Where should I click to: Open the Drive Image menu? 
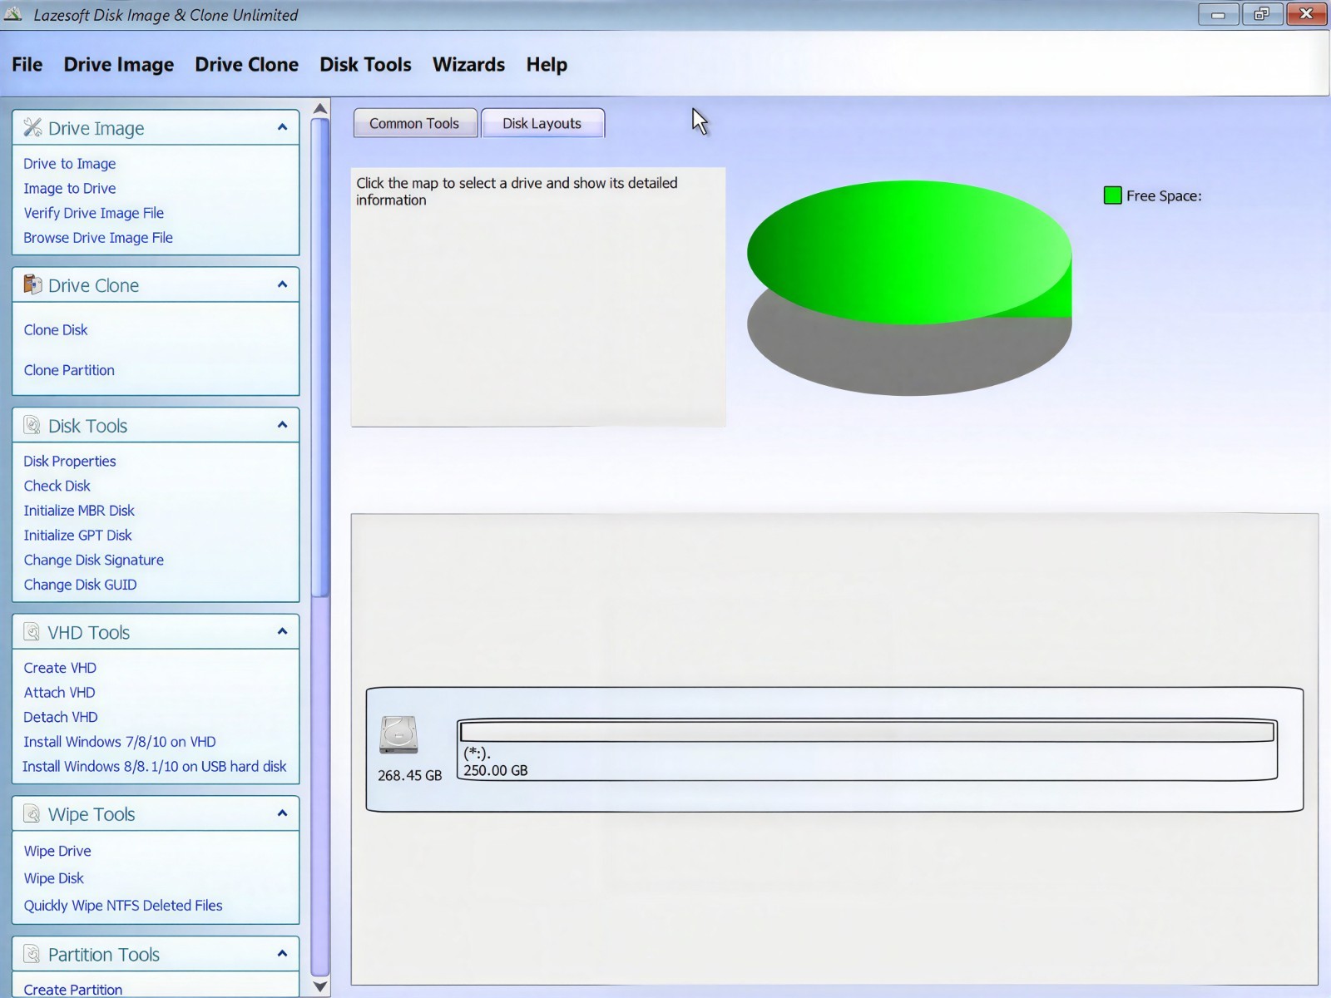[x=119, y=65]
